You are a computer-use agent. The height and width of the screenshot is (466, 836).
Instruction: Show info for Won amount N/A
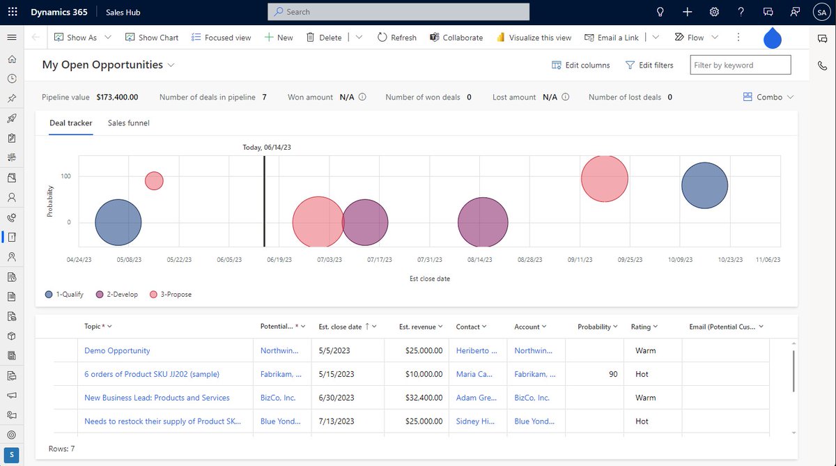[362, 98]
